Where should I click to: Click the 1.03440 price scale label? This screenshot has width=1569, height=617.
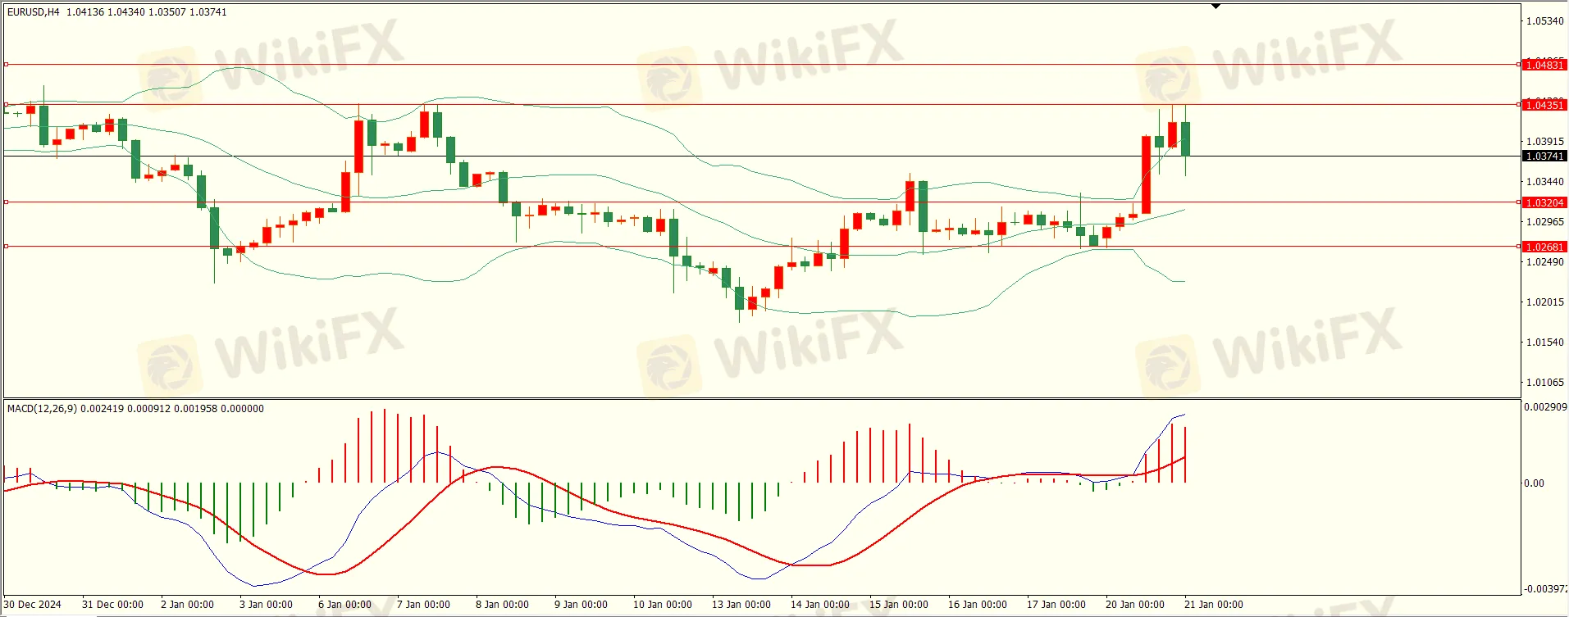click(1544, 182)
